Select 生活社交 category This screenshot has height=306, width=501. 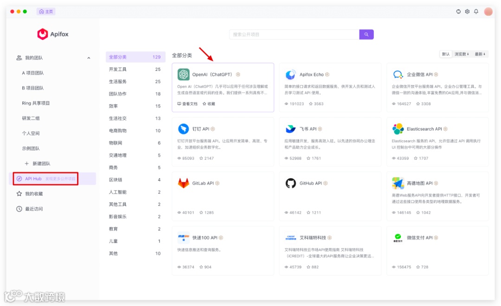[x=135, y=118]
